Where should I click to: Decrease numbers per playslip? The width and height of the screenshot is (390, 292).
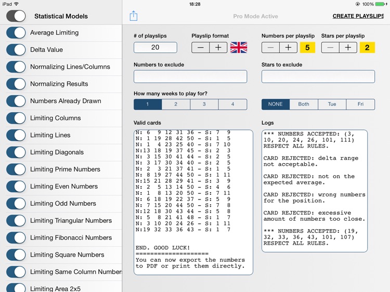click(270, 47)
